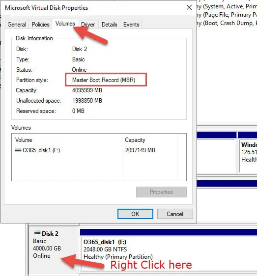
Task: Open the Policies tab
Action: [40, 25]
